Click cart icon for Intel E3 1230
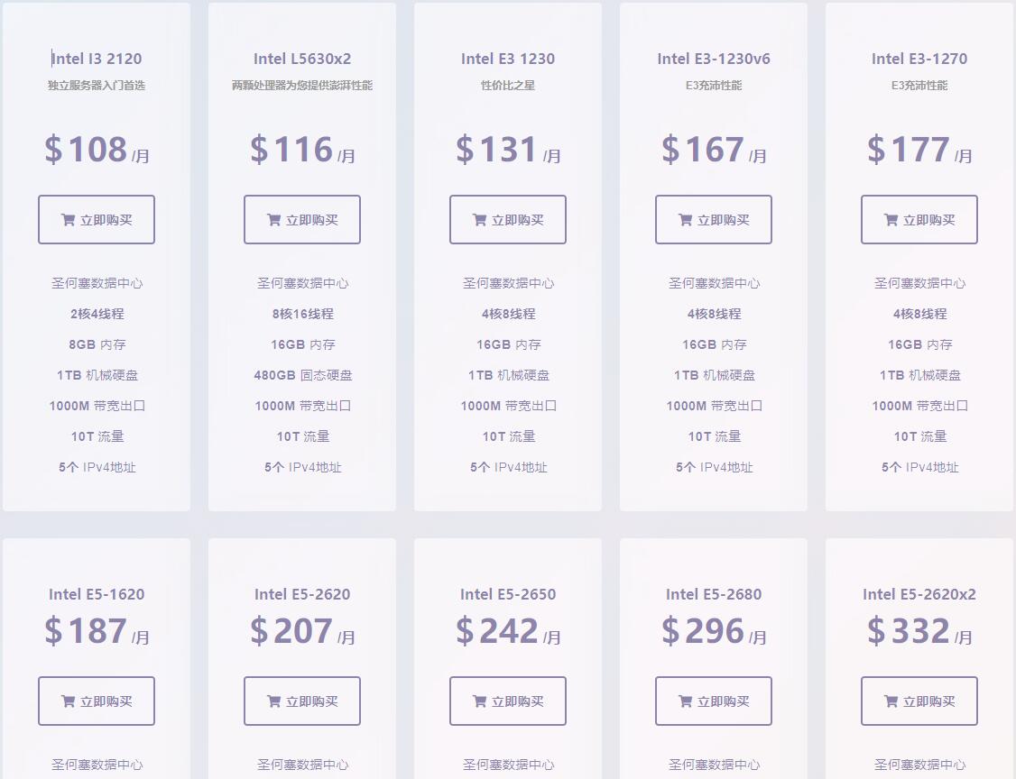Viewport: 1016px width, 779px height. pos(479,220)
